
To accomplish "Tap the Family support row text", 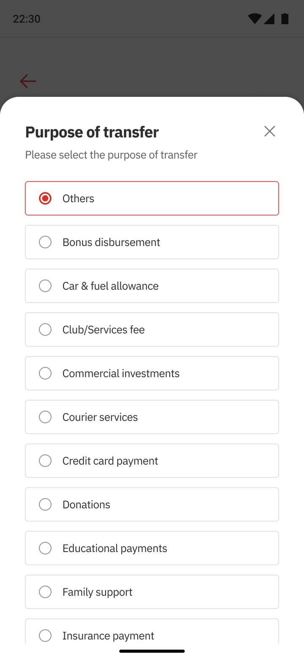I will click(x=98, y=592).
